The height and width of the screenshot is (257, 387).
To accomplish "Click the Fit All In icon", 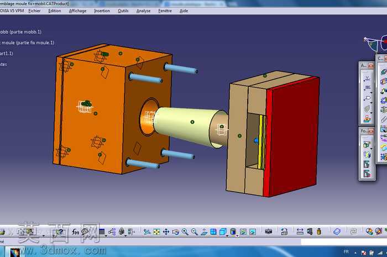I will click(x=156, y=232).
